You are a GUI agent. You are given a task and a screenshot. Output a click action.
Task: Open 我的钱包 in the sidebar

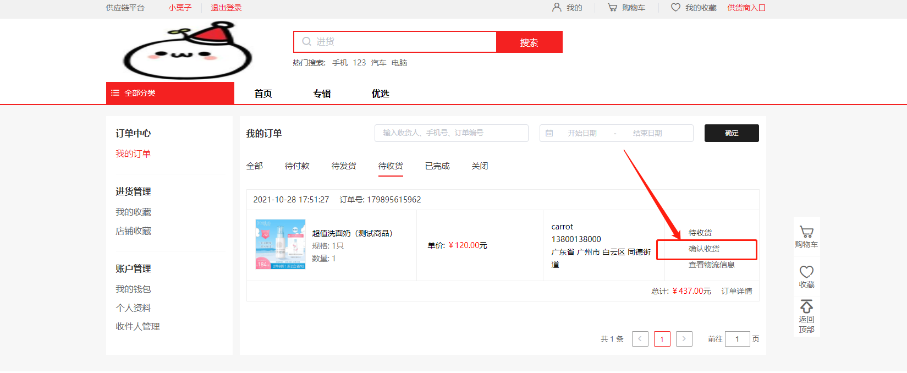[x=133, y=289]
